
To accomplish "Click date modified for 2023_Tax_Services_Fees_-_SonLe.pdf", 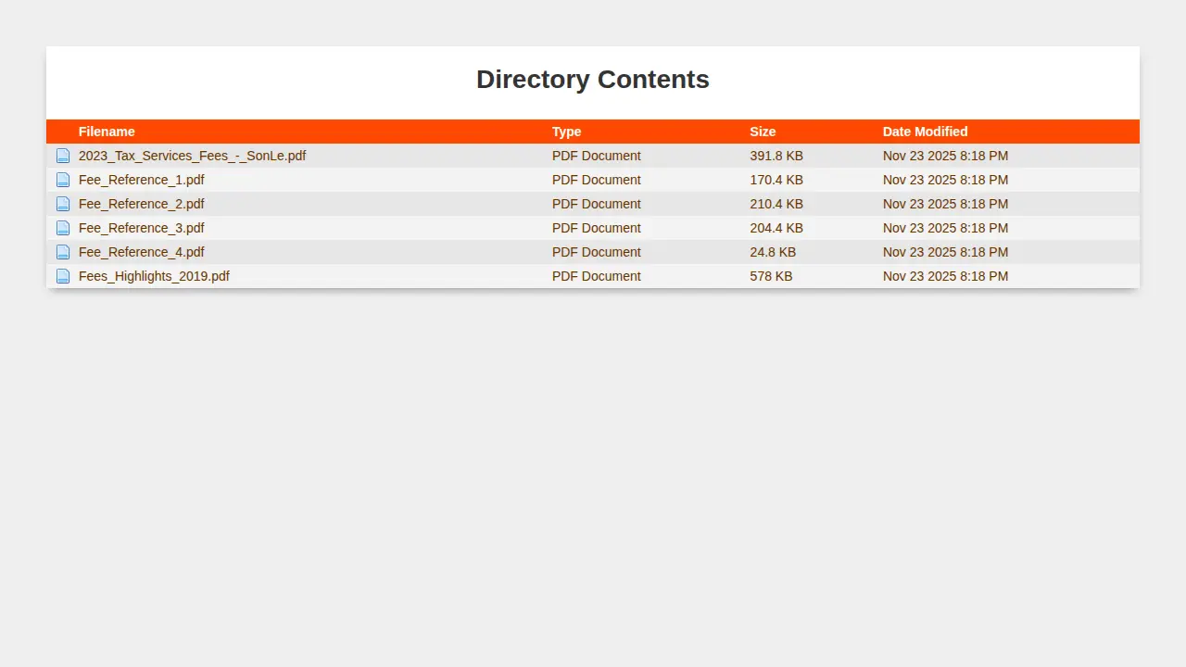I will pos(945,156).
